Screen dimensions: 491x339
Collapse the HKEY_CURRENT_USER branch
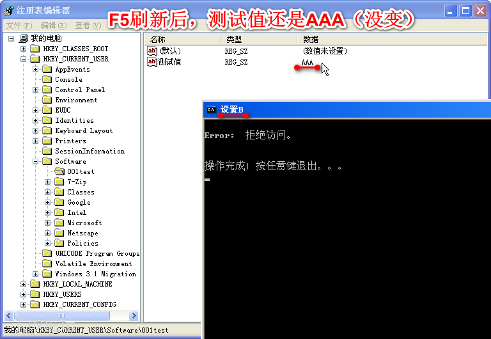click(24, 59)
